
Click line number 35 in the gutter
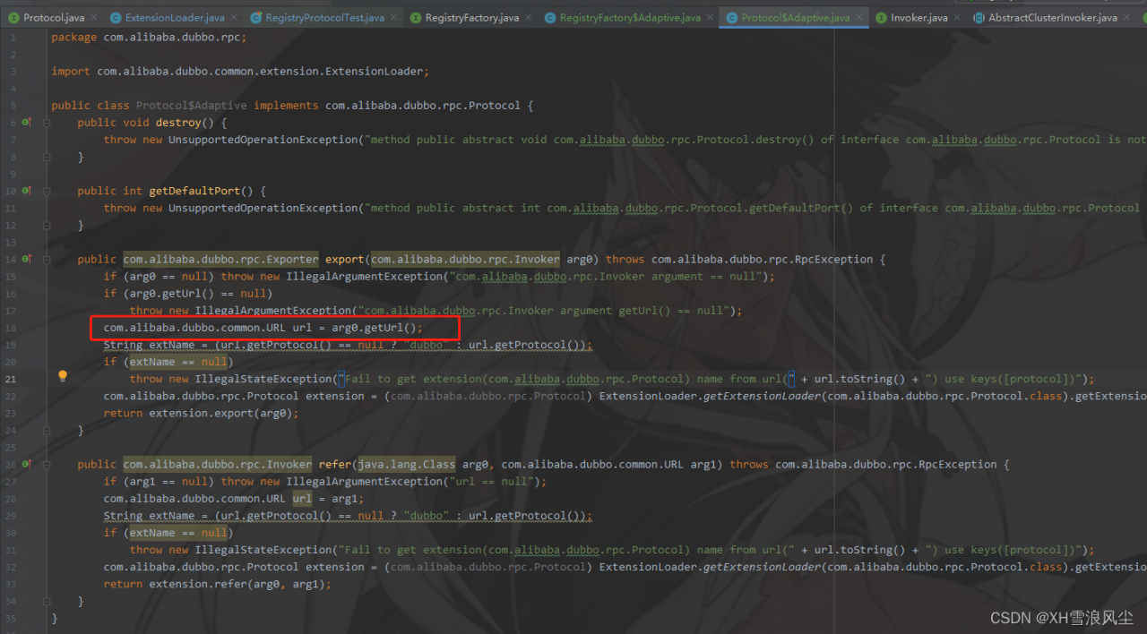coord(11,618)
